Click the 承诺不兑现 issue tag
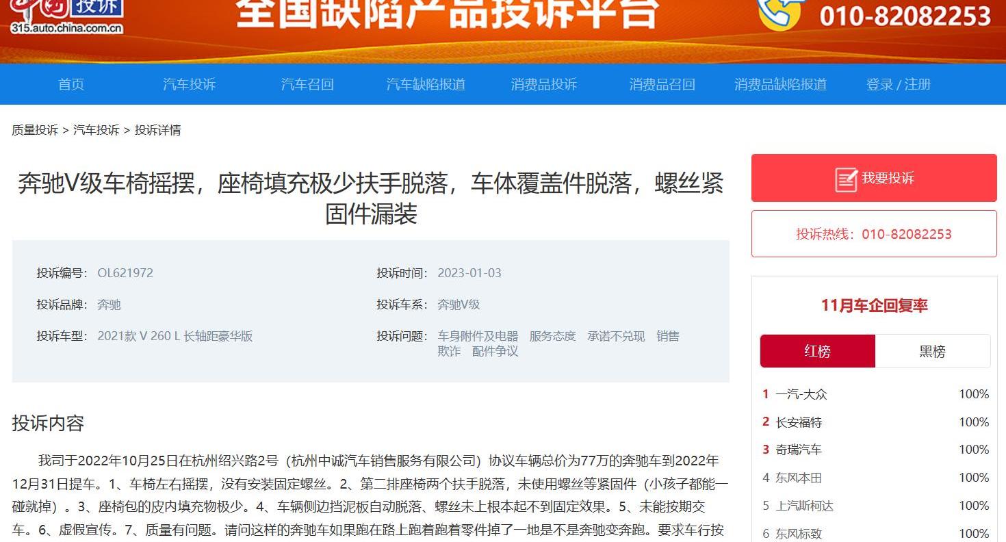The width and height of the screenshot is (1006, 542). click(616, 336)
